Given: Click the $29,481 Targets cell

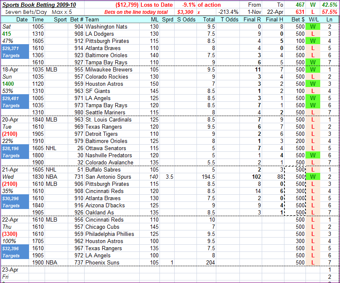Looking at the screenshot, I should [15, 102].
